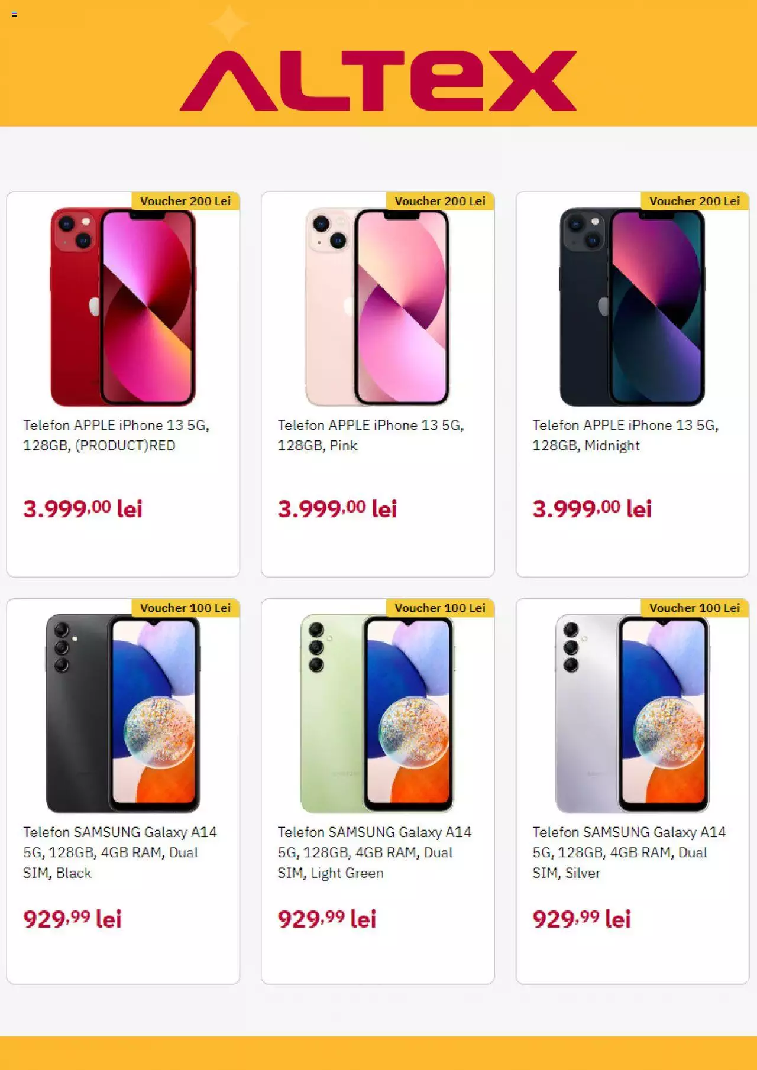Select the red iPhone 13 product image
This screenshot has height=1070, width=757.
123,306
